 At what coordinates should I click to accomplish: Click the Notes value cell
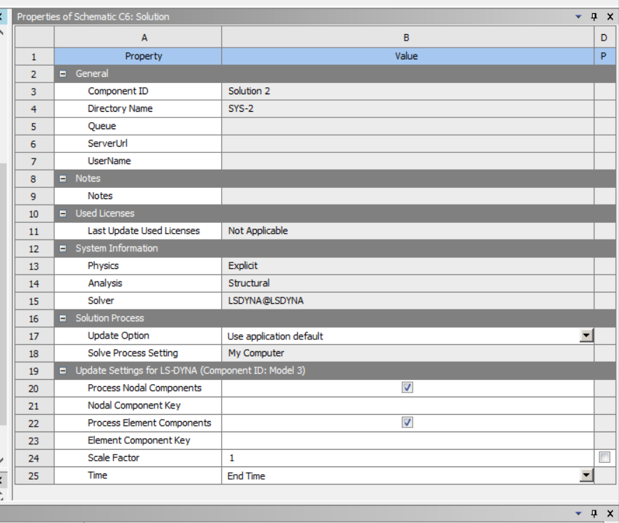tap(407, 196)
